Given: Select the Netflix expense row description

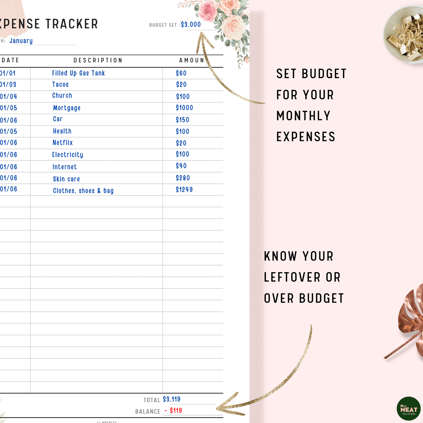Looking at the screenshot, I should point(63,143).
